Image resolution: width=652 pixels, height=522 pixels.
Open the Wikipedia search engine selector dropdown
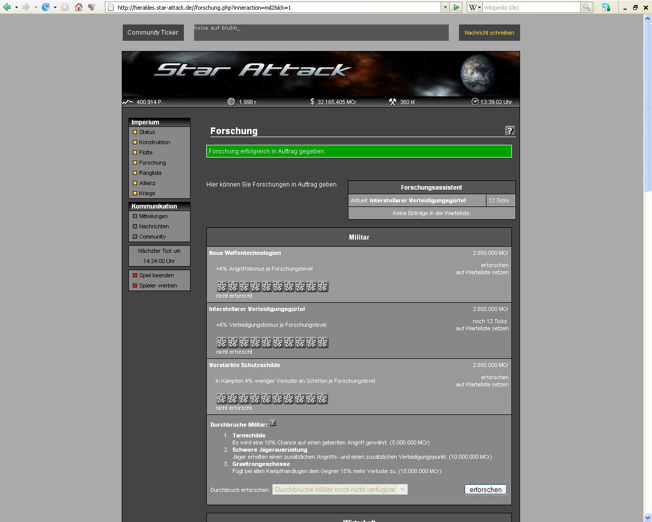tap(475, 7)
